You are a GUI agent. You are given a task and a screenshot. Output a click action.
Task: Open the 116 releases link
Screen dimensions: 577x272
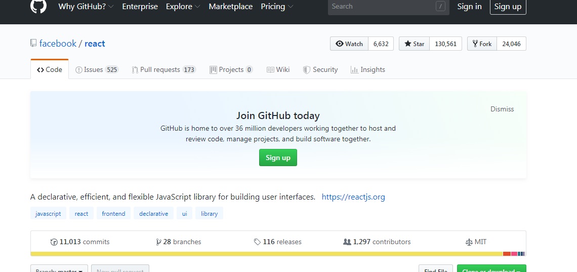pos(278,242)
